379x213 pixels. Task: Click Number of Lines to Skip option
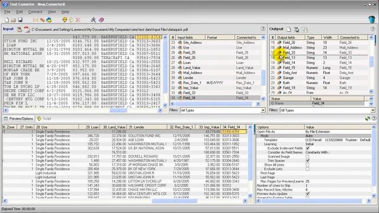tap(313, 185)
